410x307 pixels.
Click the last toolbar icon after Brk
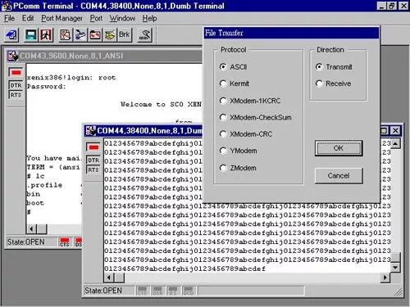click(144, 35)
